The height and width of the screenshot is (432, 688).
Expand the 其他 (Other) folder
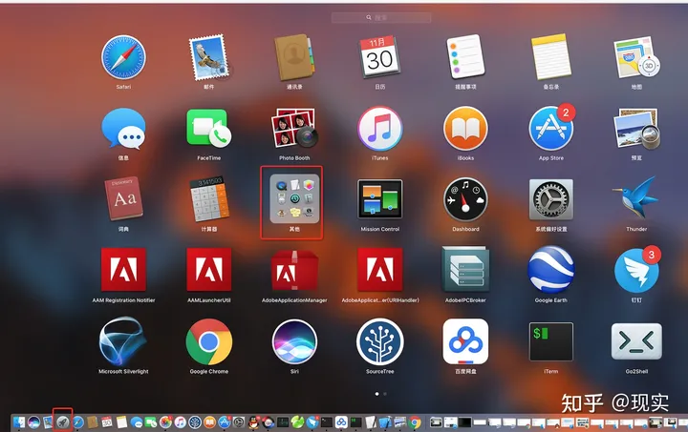click(293, 199)
